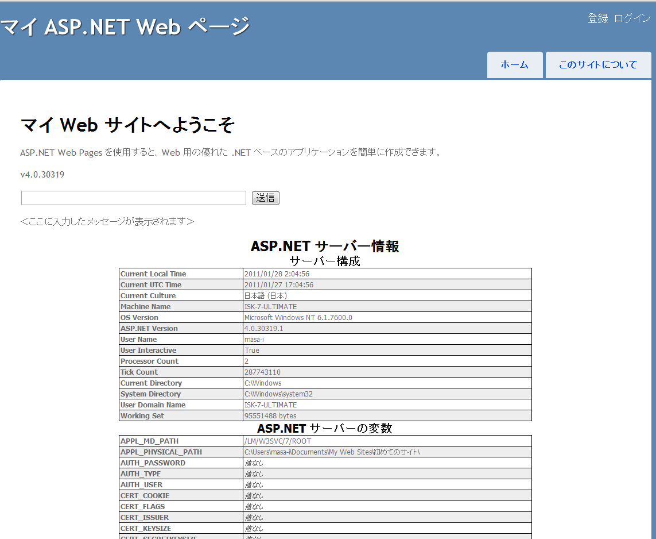Select the C:\Windows directory value
Viewport: 656px width, 539px height.
(x=263, y=383)
